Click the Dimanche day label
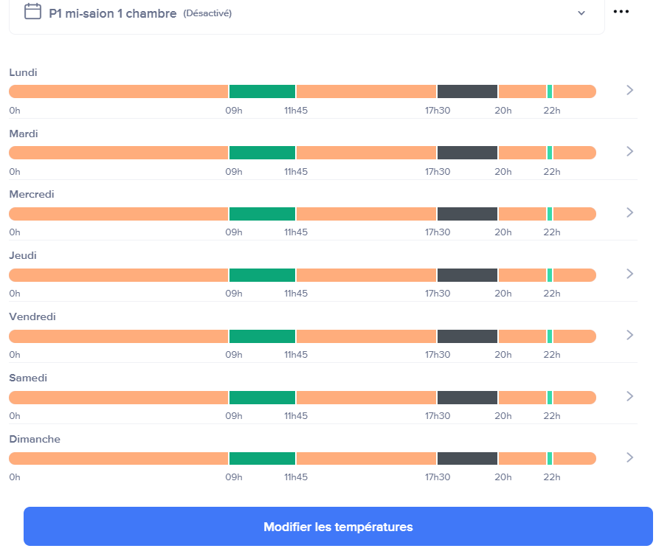This screenshot has width=656, height=554. (x=35, y=440)
